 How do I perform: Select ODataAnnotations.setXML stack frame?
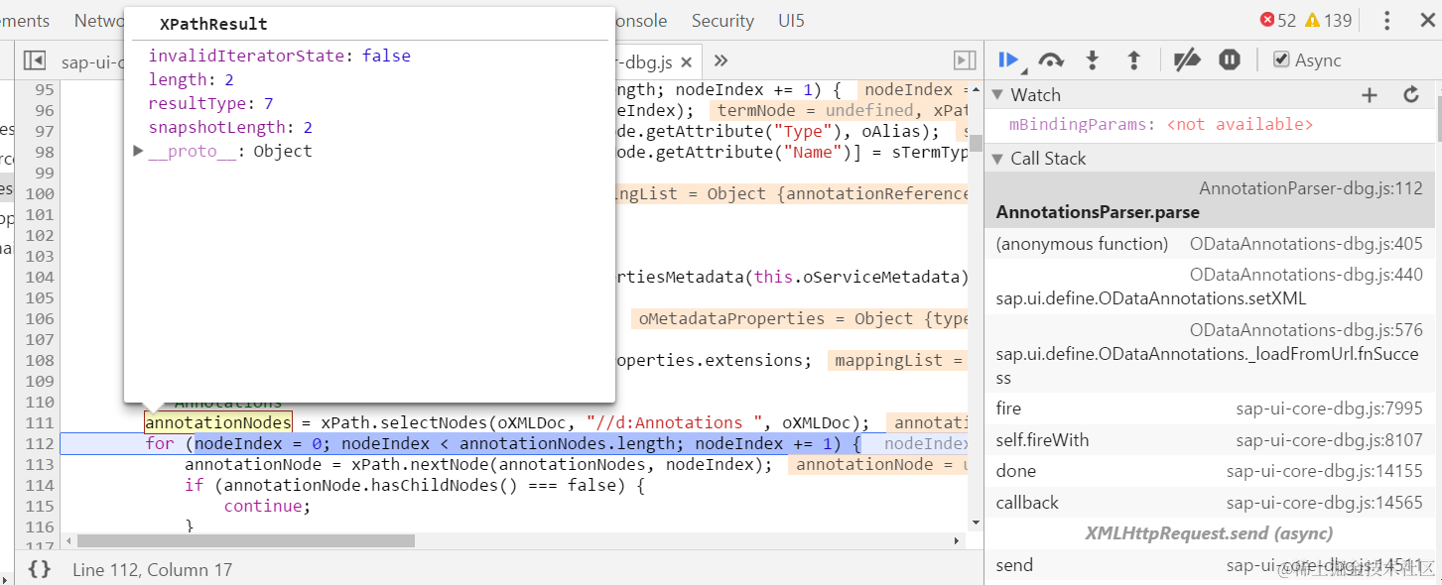[x=1210, y=288]
